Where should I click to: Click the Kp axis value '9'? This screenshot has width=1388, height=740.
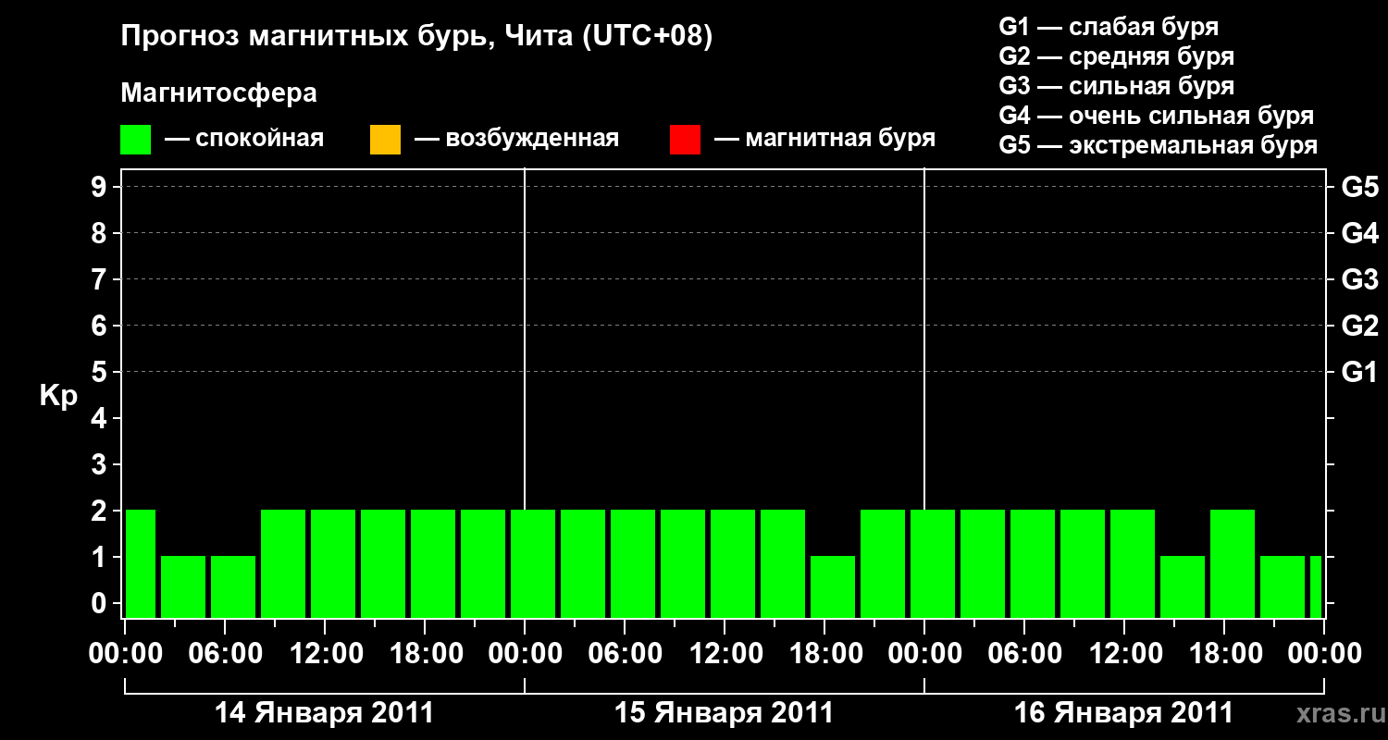[101, 187]
